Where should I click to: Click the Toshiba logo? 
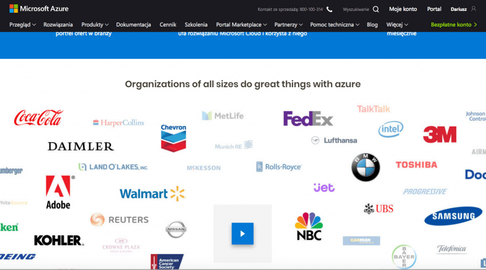coord(416,165)
